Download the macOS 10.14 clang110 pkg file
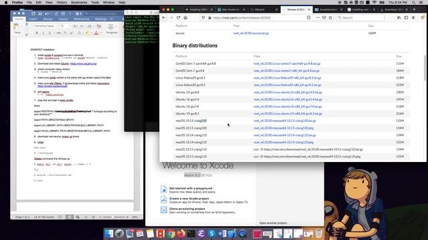This screenshot has height=240, width=428. (284, 142)
